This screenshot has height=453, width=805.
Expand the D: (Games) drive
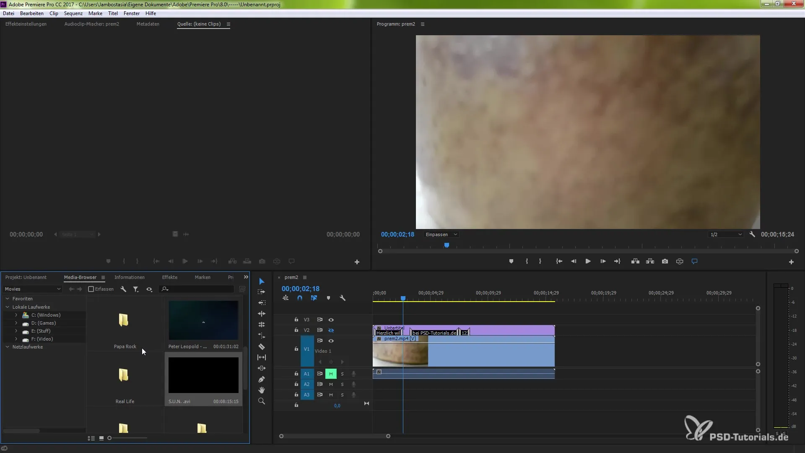[x=16, y=323]
